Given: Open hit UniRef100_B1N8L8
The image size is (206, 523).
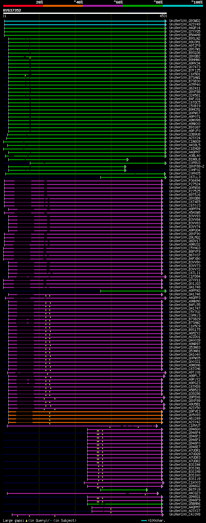Looking at the screenshot, I should 185,159.
